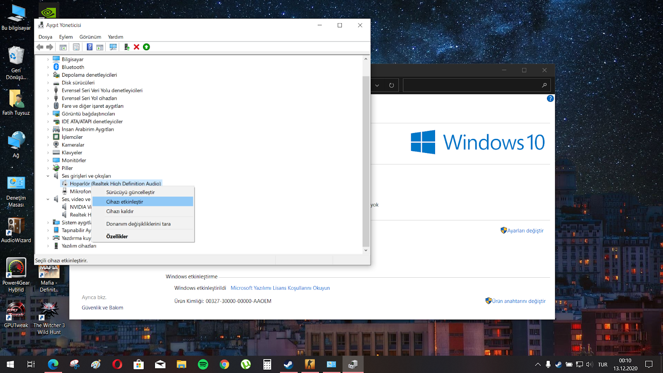Viewport: 663px width, 373px height.
Task: Open Microsoft Store from the taskbar
Action: pyautogui.click(x=138, y=364)
